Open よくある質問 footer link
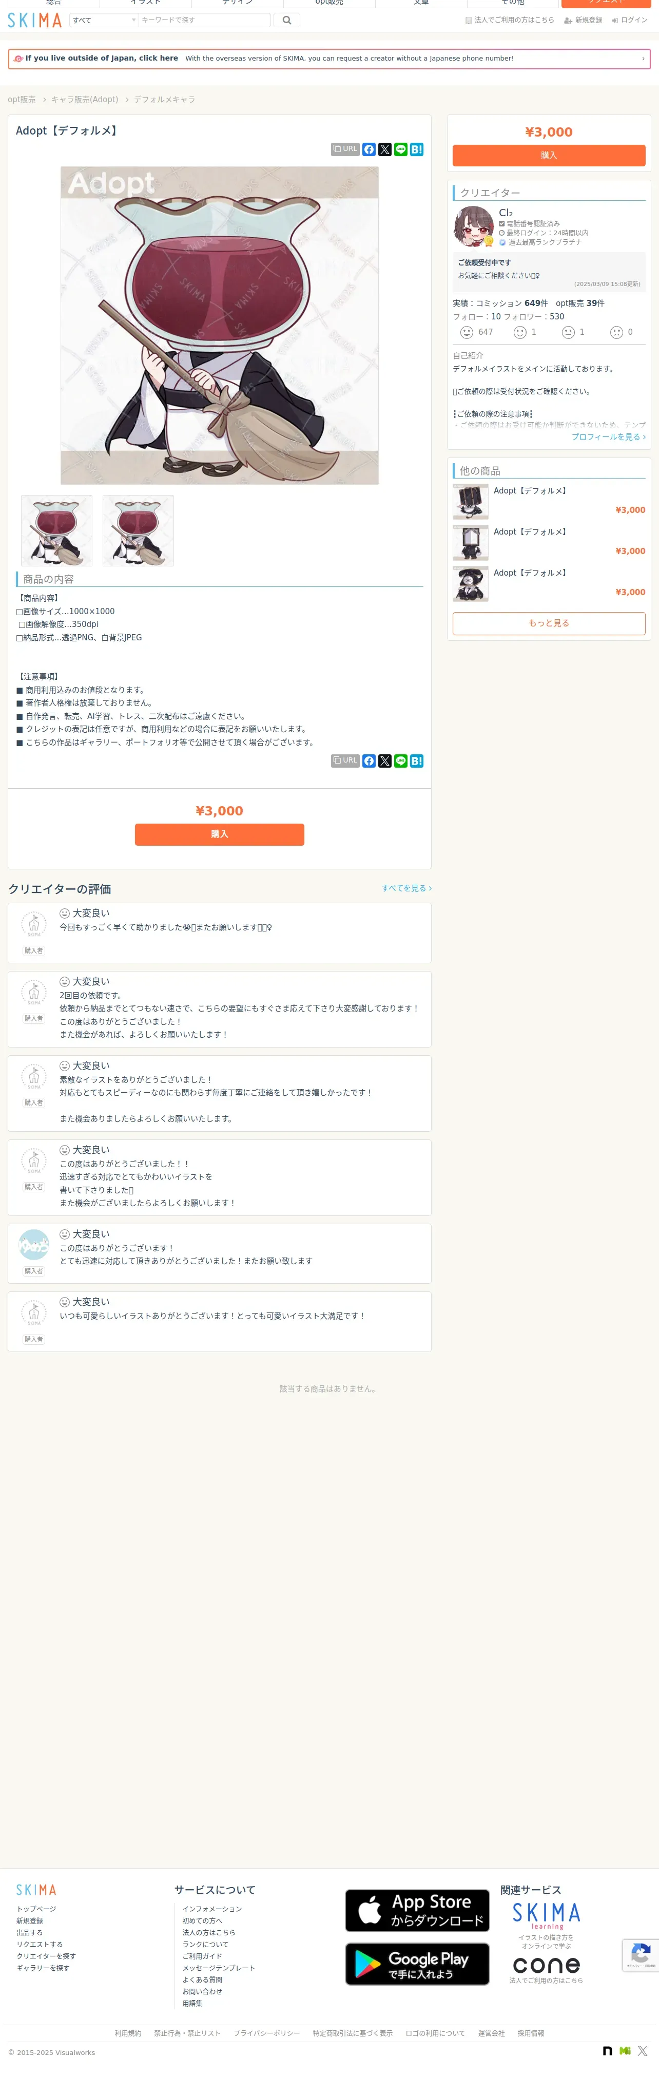The height and width of the screenshot is (2094, 659). tap(202, 1980)
